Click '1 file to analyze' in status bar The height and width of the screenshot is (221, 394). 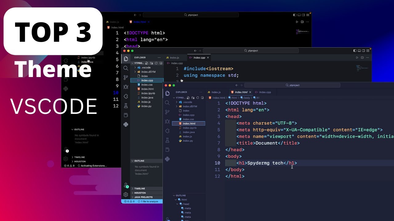148,201
